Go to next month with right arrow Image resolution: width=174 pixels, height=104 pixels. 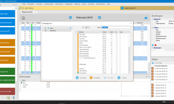click(99, 18)
